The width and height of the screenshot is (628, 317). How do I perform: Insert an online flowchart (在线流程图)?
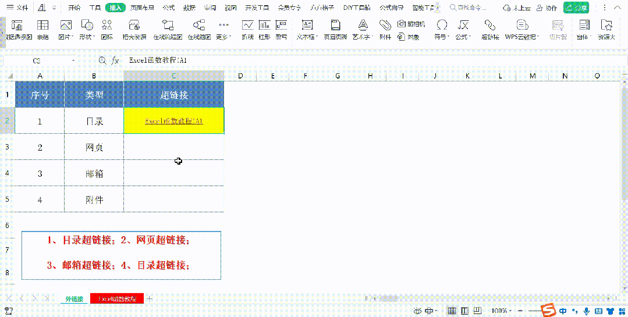coord(168,30)
